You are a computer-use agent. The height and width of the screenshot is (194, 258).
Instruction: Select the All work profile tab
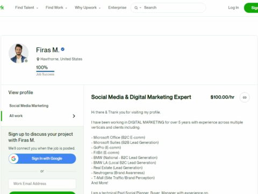42,116
